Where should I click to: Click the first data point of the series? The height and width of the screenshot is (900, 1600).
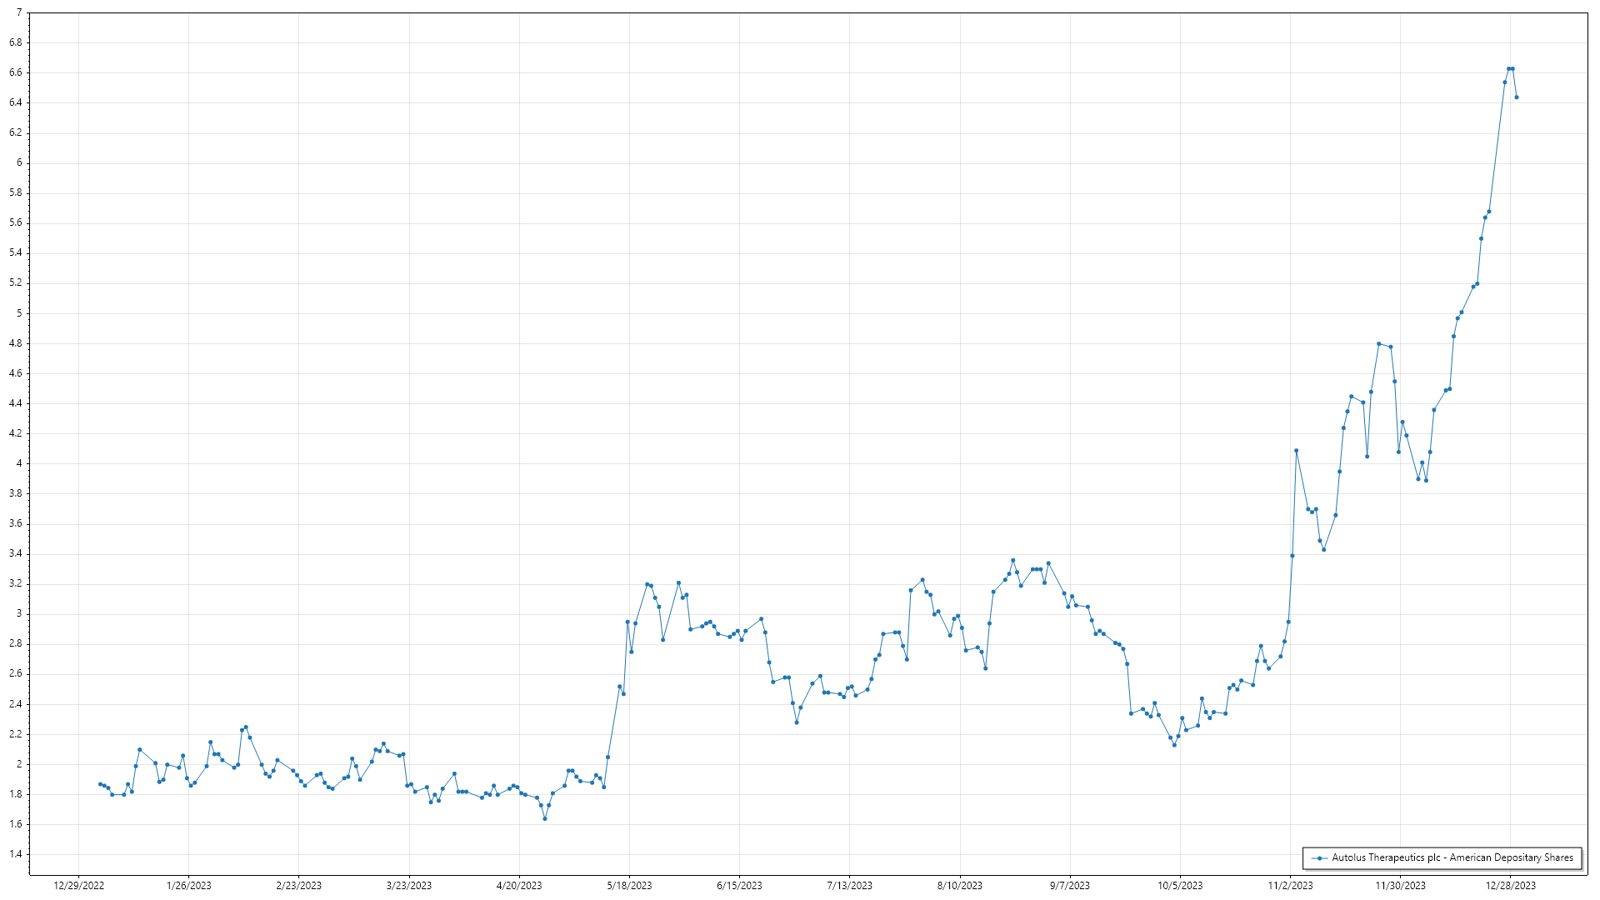tap(100, 784)
